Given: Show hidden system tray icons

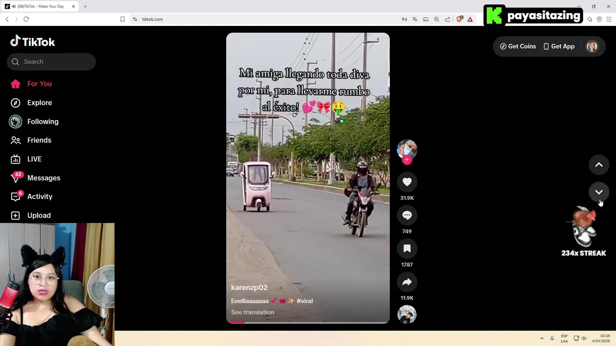Looking at the screenshot, I should pyautogui.click(x=541, y=338).
